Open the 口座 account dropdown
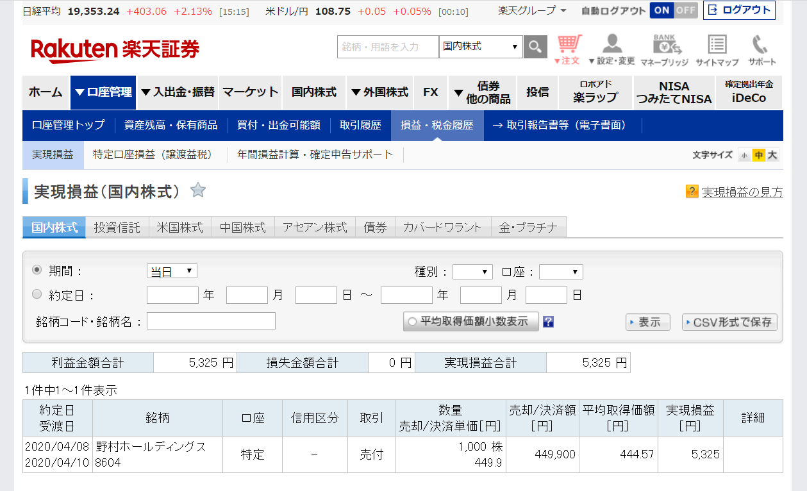Viewport: 807px width, 491px height. [x=561, y=272]
